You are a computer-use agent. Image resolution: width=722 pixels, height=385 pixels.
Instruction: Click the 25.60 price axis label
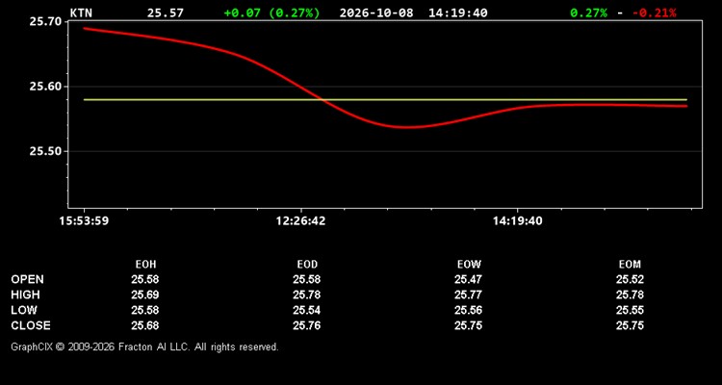pos(45,86)
